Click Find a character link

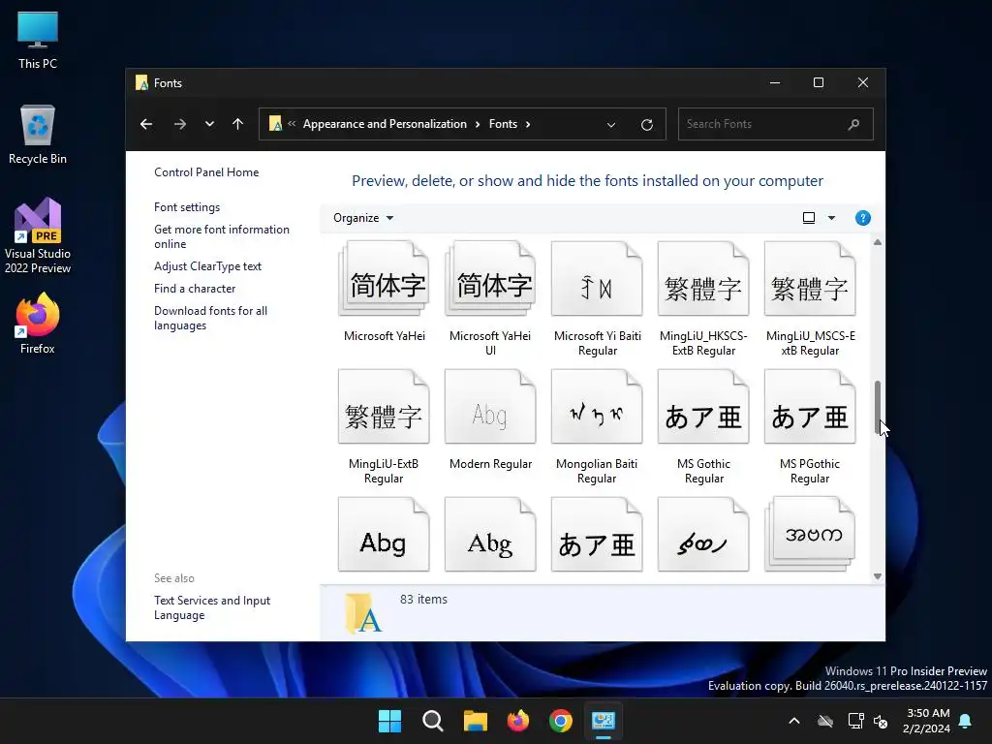point(194,289)
